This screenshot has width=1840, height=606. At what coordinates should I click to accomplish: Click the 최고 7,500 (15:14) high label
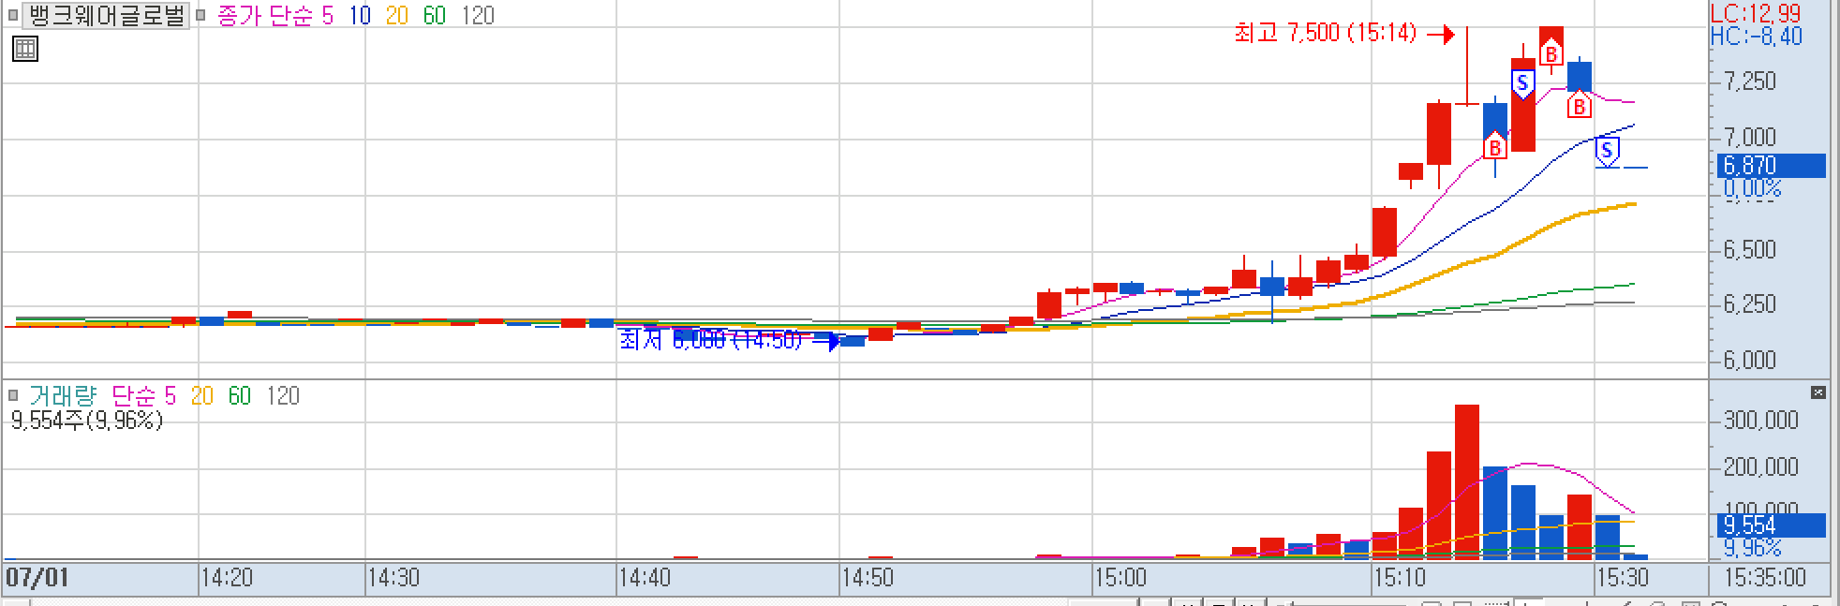tap(1326, 33)
